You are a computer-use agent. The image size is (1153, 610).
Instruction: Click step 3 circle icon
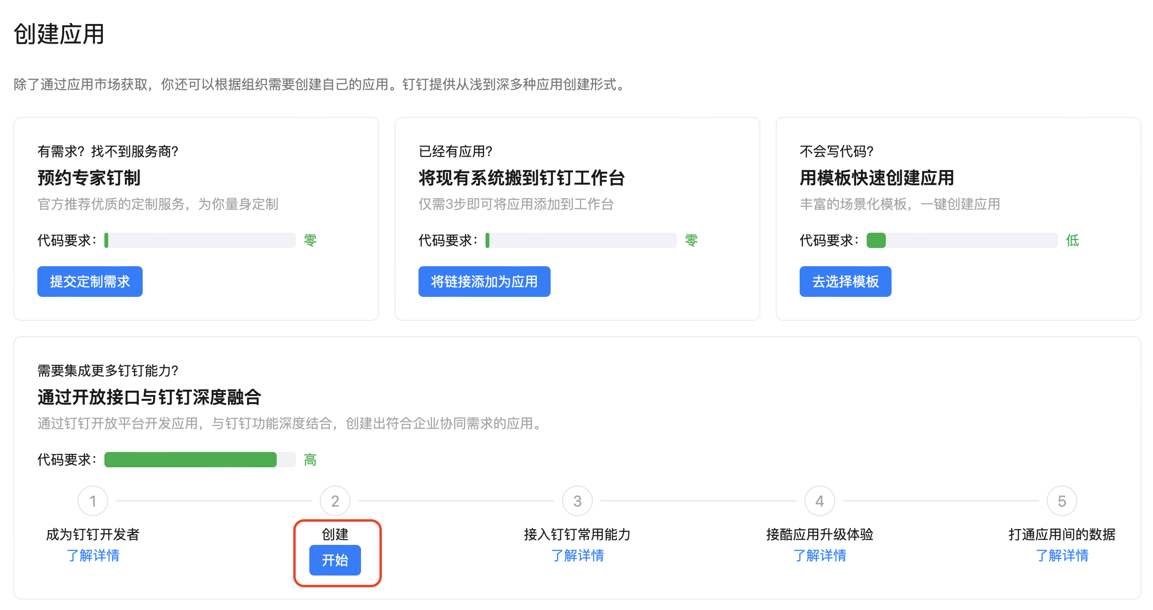[x=577, y=501]
